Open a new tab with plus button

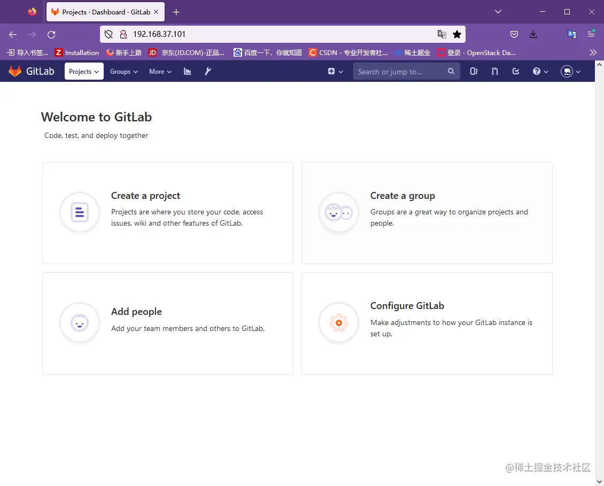pyautogui.click(x=176, y=12)
